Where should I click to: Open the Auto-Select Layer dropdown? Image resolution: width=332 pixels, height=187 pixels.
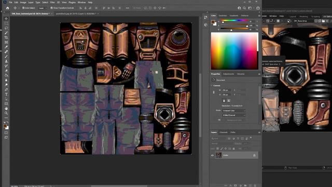[43, 8]
